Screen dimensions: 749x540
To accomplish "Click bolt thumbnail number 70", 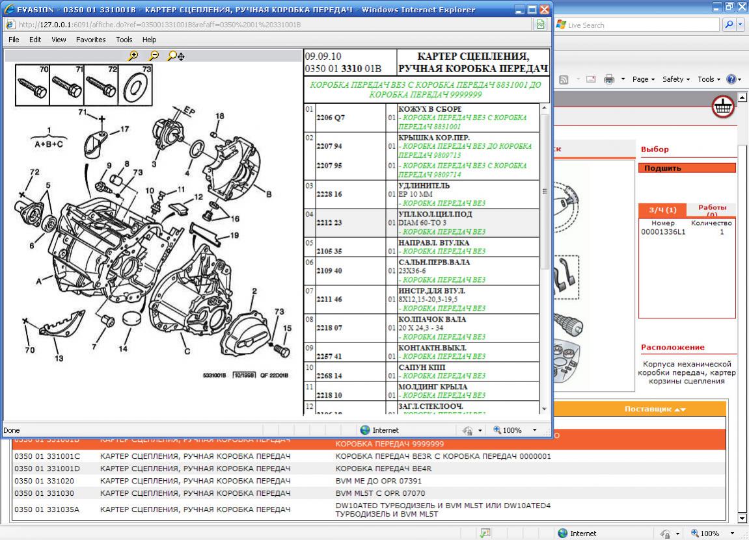I will tap(33, 85).
